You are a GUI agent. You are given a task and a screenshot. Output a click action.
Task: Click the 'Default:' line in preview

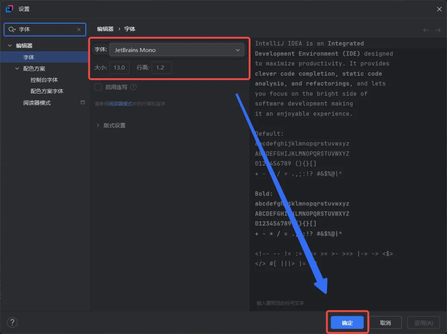click(269, 134)
